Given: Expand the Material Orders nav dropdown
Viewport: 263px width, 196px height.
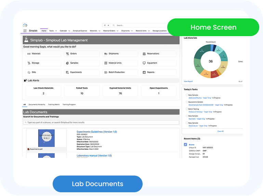Looking at the screenshot, I should tap(117, 31).
